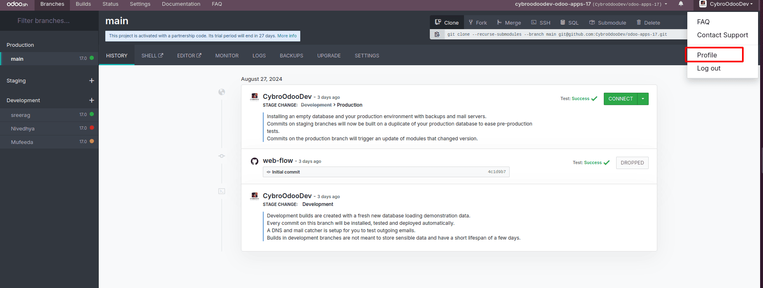Select Profile from the user menu
The width and height of the screenshot is (763, 288).
(707, 55)
